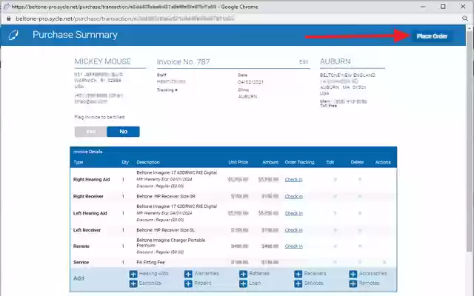Screen dimensions: 474x296
Task: Click the PA Fitting Fee description
Action: pos(150,262)
